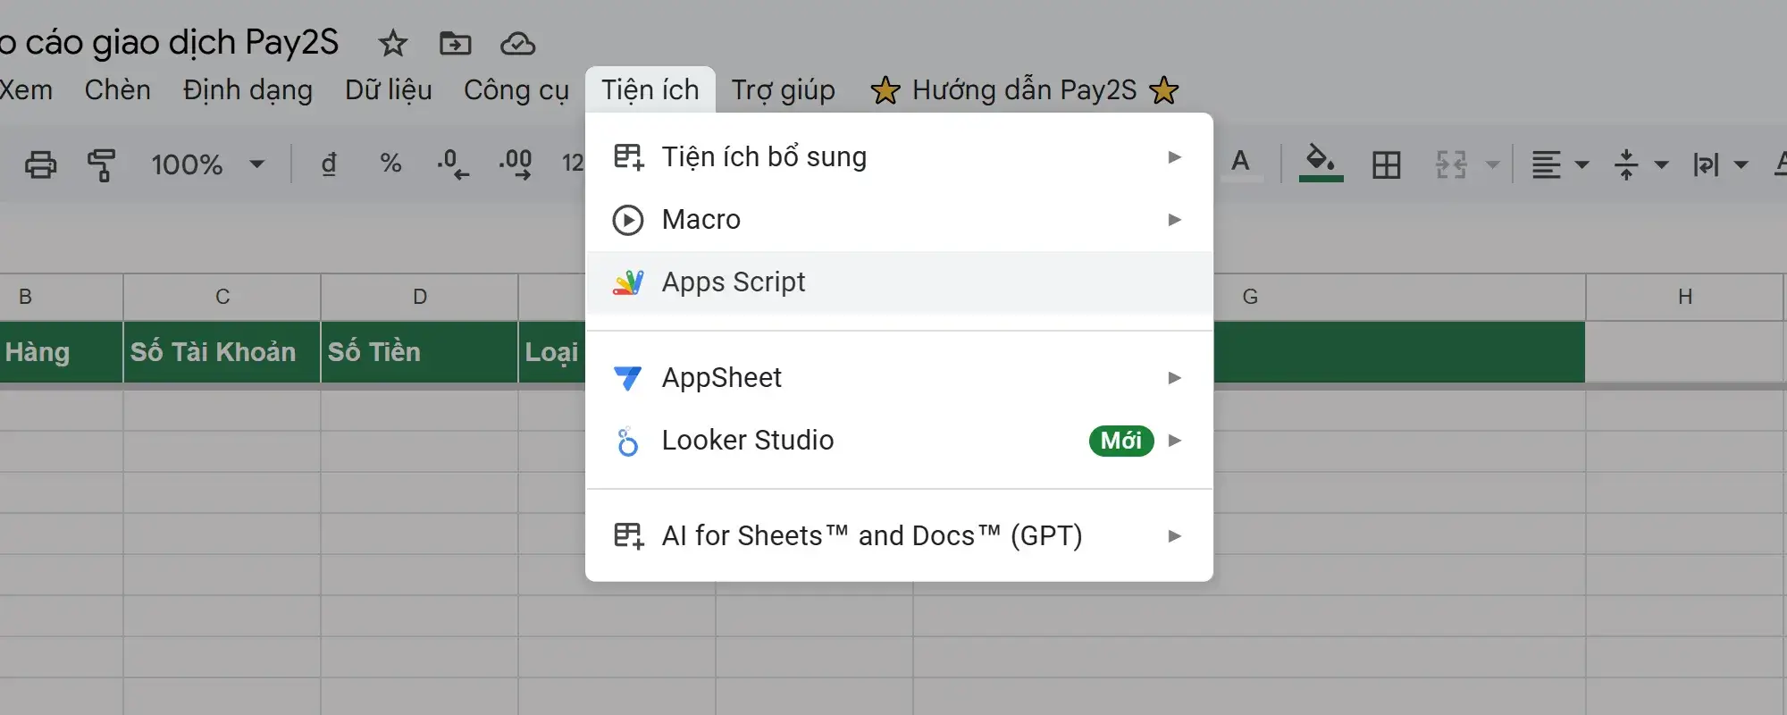Screen dimensions: 1787x715
Task: Open the Công cụ menu
Action: click(516, 90)
